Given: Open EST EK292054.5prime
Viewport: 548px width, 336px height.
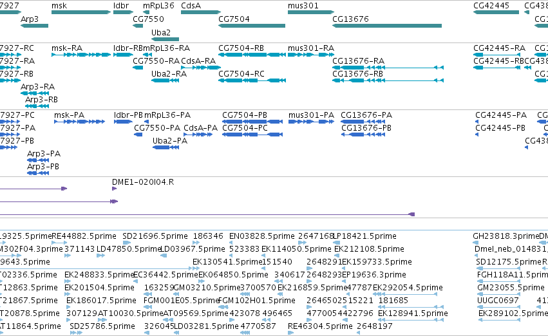Looking at the screenshot, I should (x=408, y=288).
